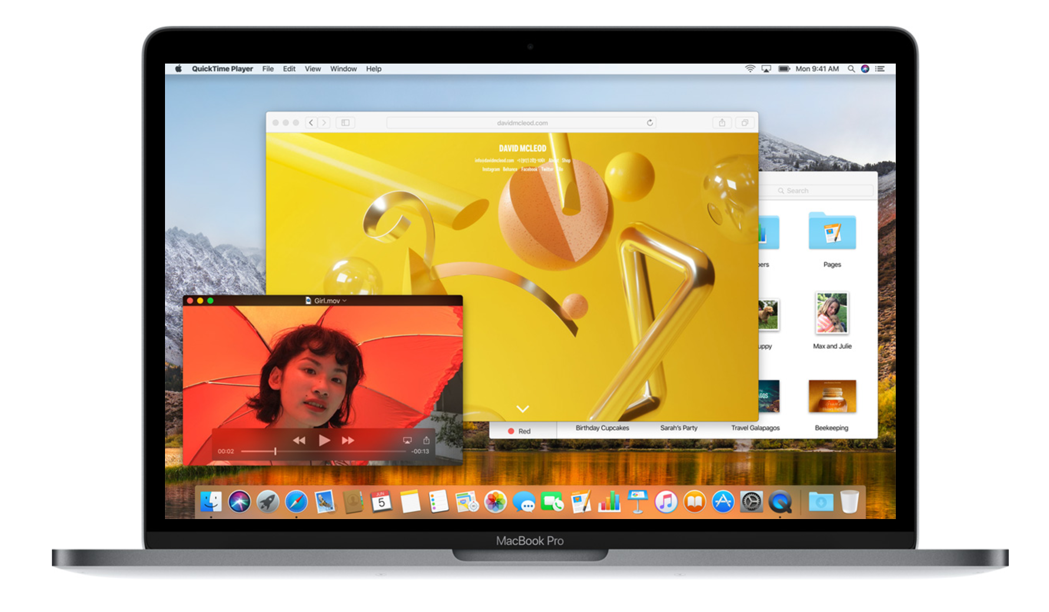Open Behance link on webpage
The height and width of the screenshot is (612, 1049).
510,169
